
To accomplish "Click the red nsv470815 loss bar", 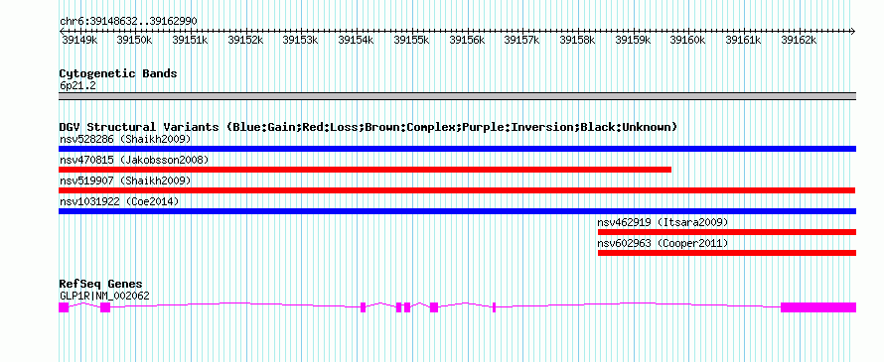I will [365, 170].
